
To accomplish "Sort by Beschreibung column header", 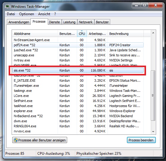I will point(126,34).
